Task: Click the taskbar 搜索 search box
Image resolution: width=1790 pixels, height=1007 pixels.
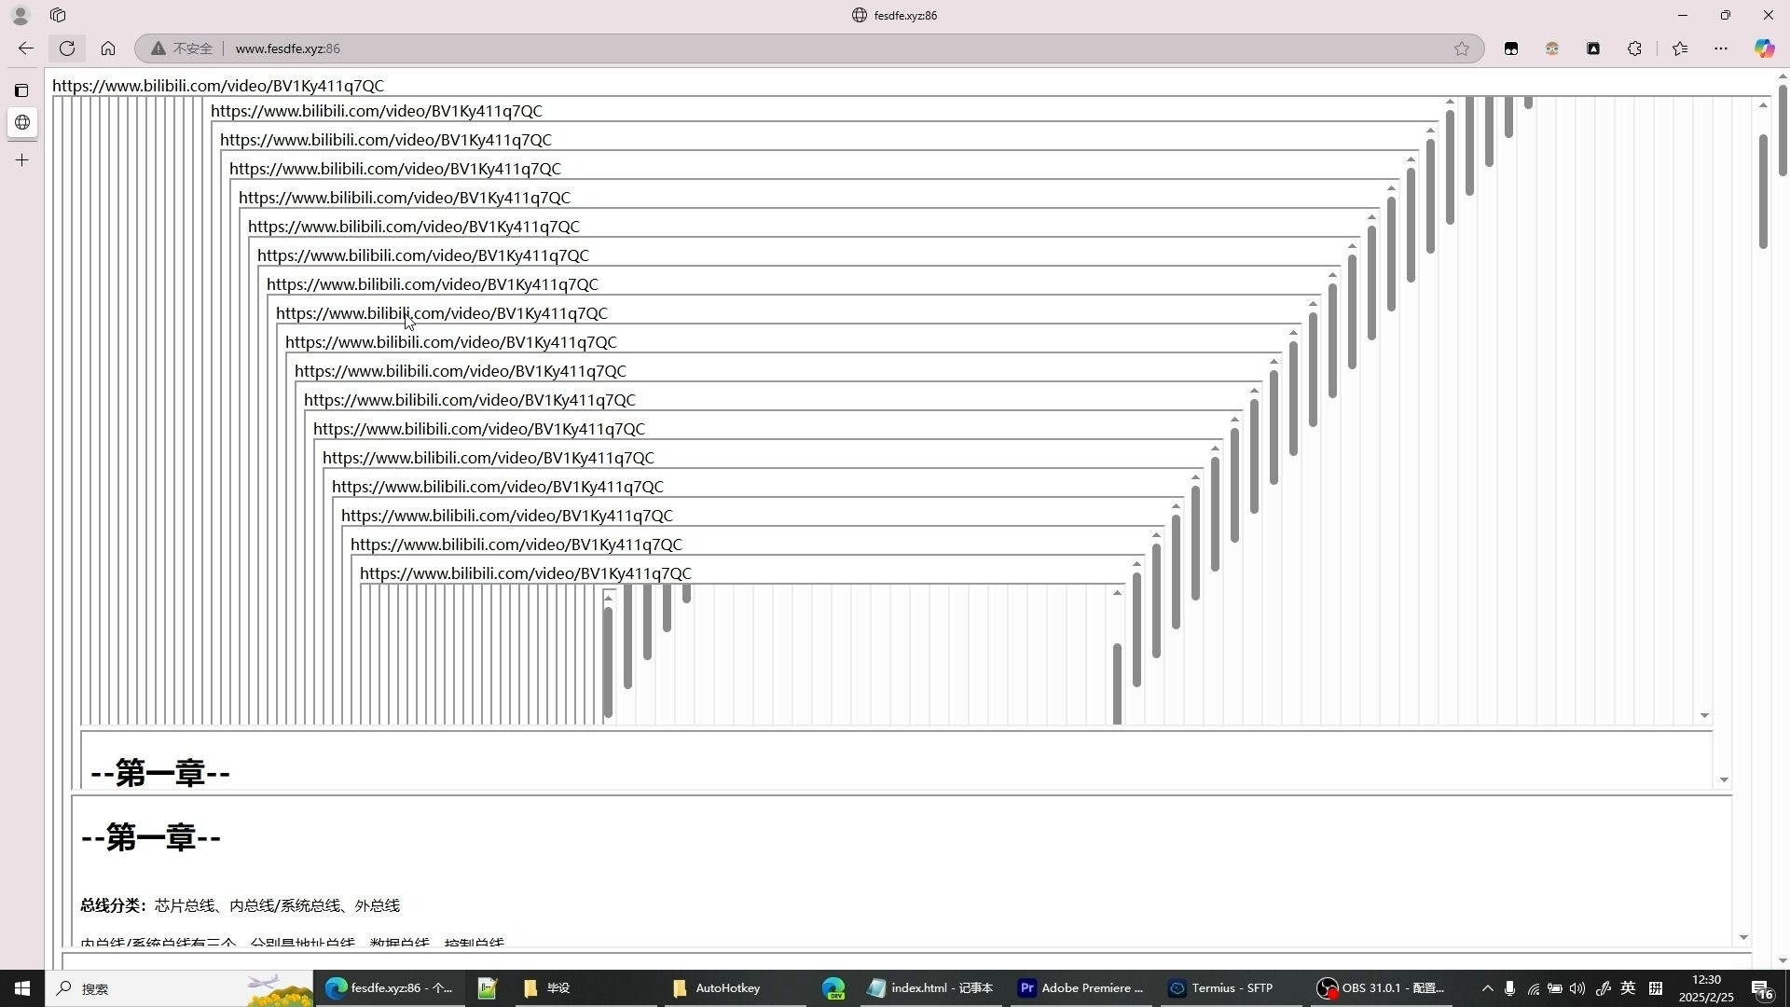Action: click(x=177, y=988)
